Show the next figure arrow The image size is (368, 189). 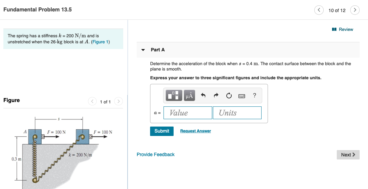(119, 101)
